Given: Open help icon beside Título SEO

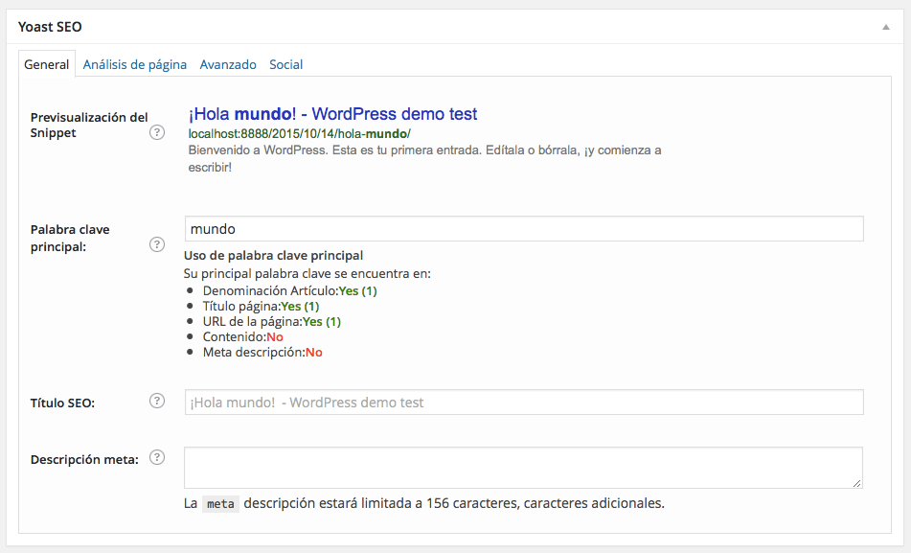Looking at the screenshot, I should tap(157, 401).
